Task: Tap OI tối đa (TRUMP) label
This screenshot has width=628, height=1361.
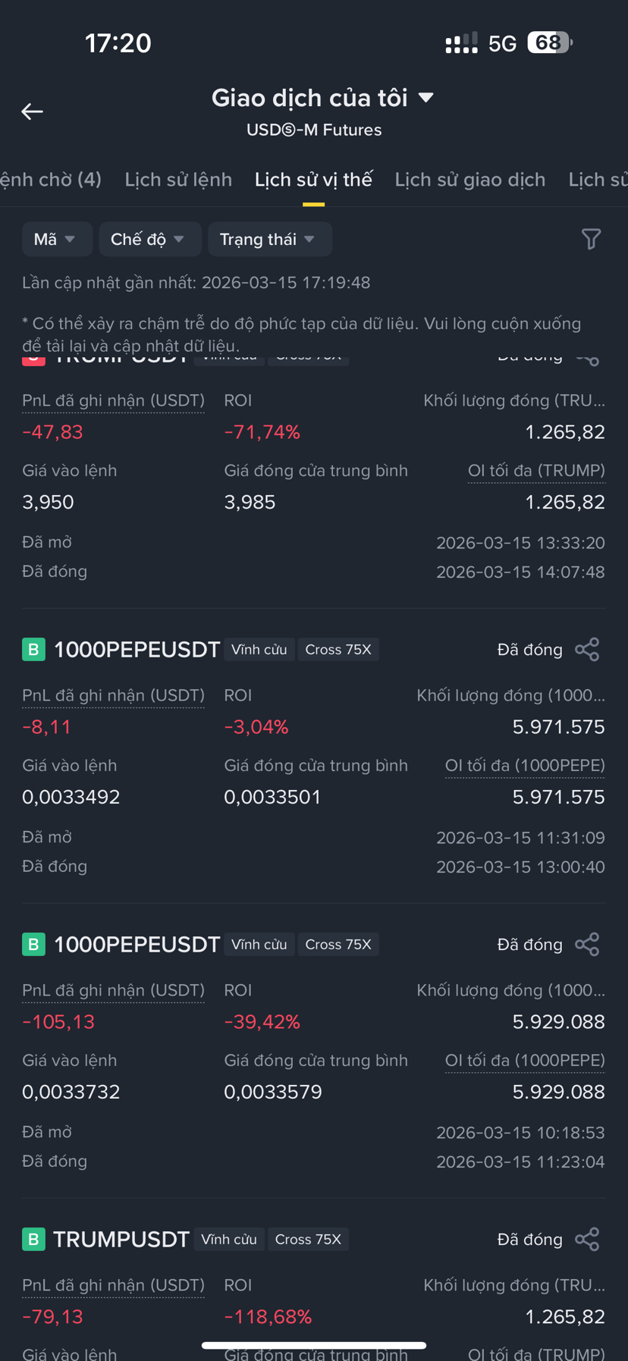Action: (x=536, y=471)
